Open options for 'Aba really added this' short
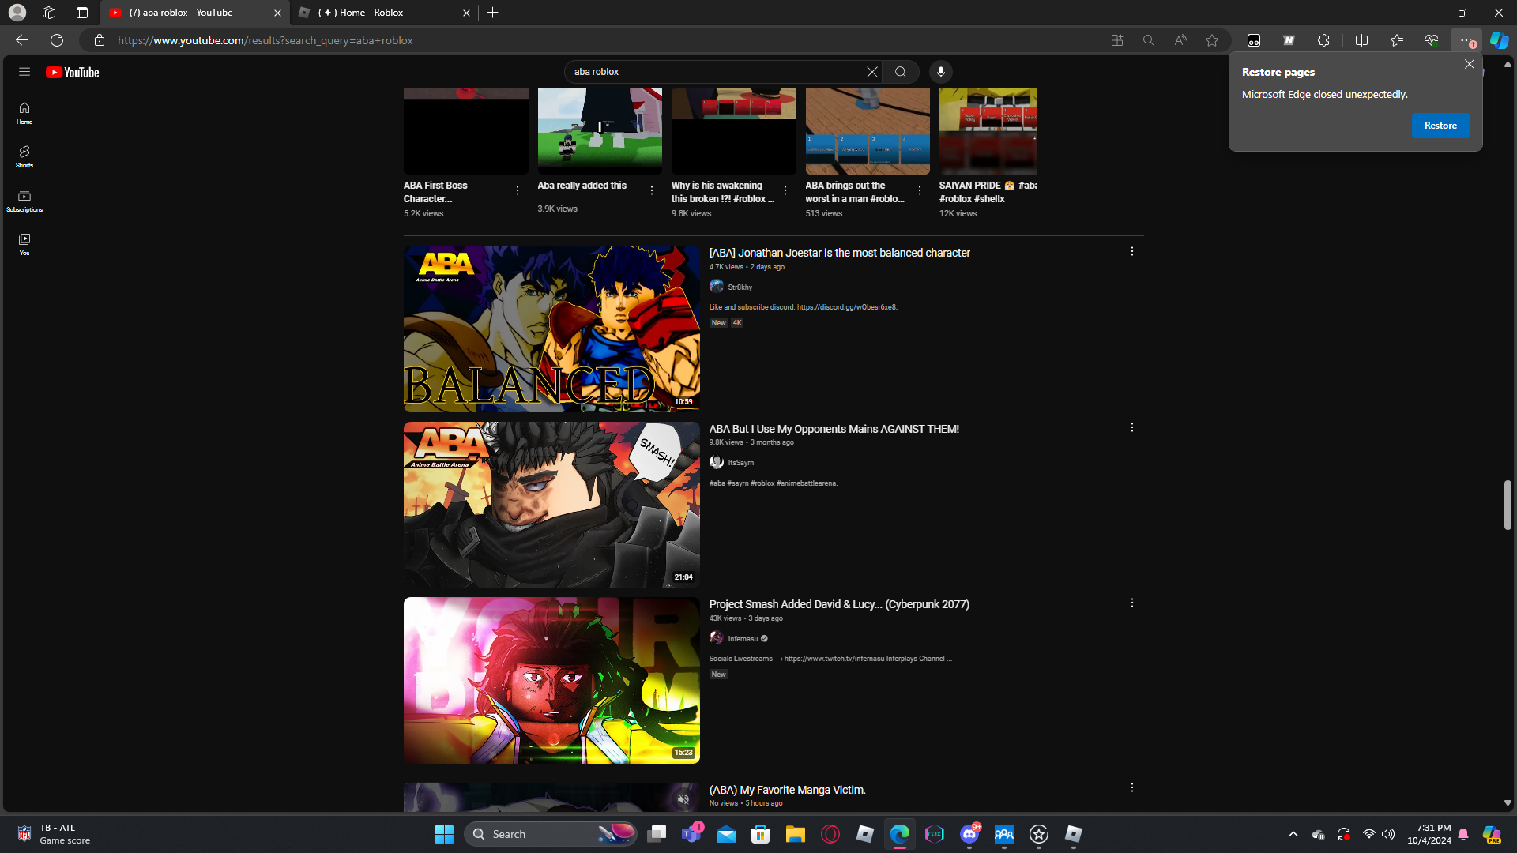The image size is (1517, 853). click(x=652, y=190)
